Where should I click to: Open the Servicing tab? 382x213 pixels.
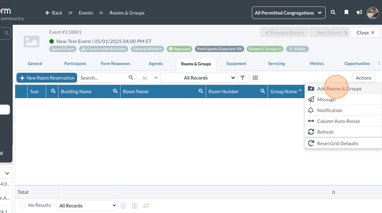[277, 63]
